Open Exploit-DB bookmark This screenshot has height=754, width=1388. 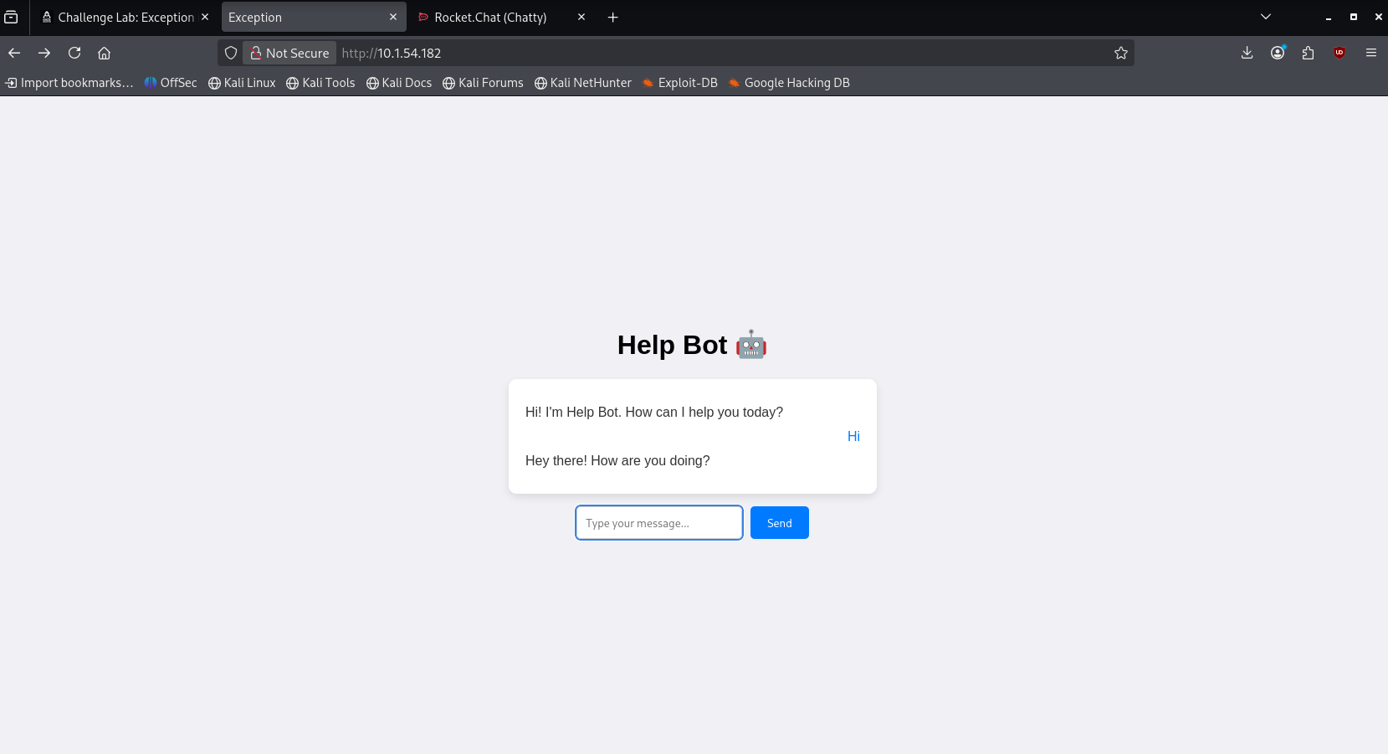click(680, 83)
